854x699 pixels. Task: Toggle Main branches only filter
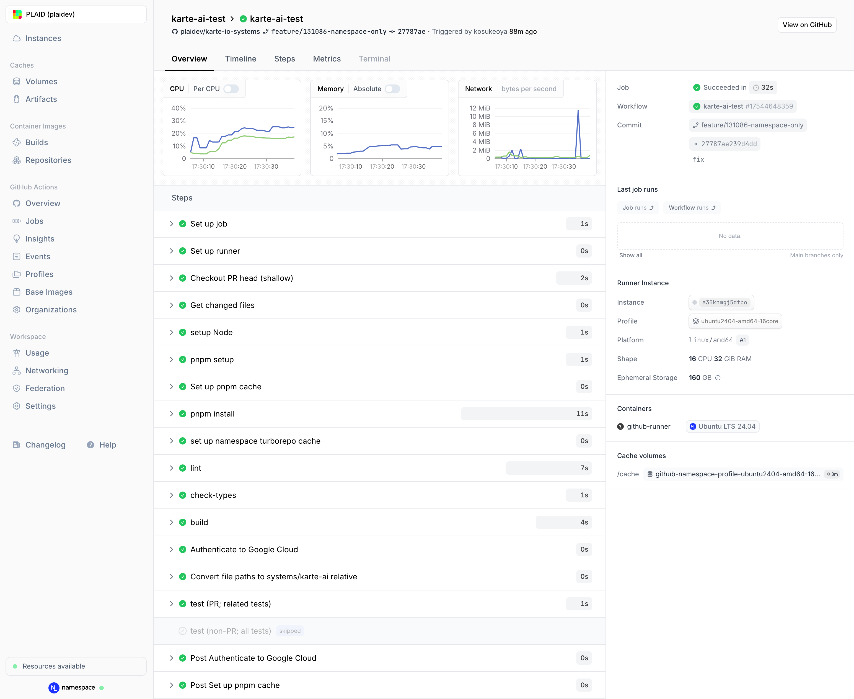[816, 255]
